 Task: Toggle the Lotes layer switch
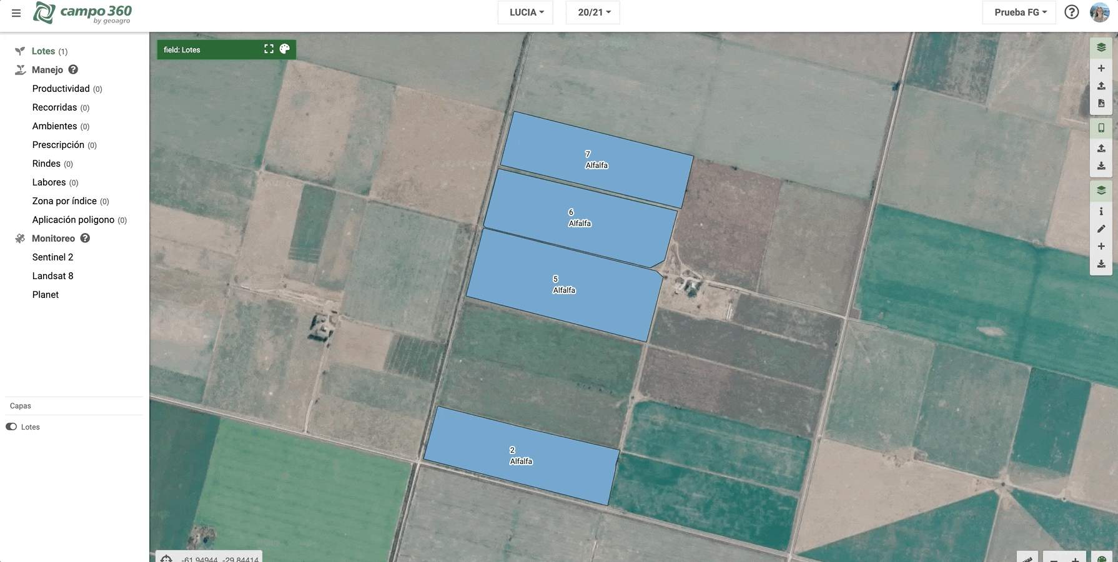pyautogui.click(x=11, y=427)
